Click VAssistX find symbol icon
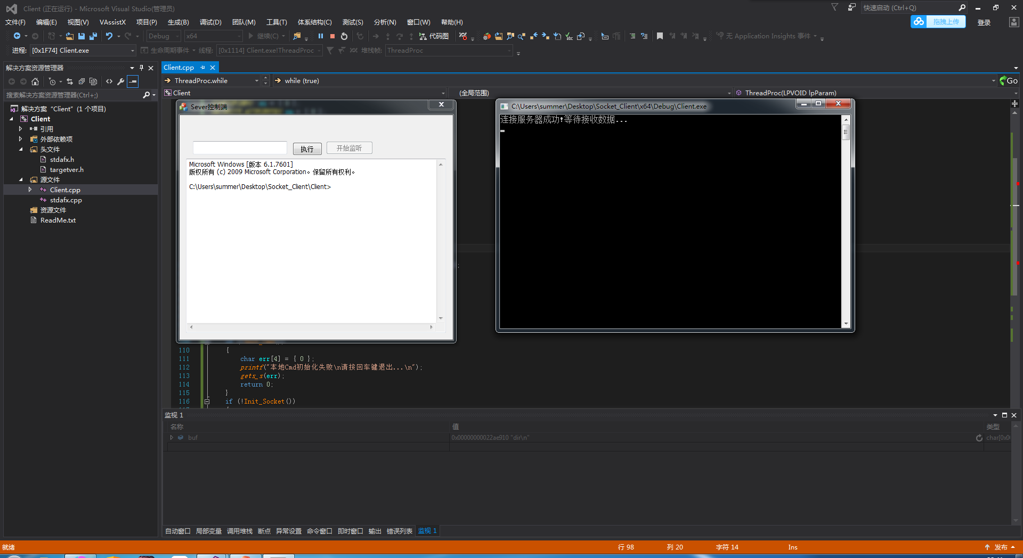The image size is (1023, 558). pyautogui.click(x=510, y=36)
